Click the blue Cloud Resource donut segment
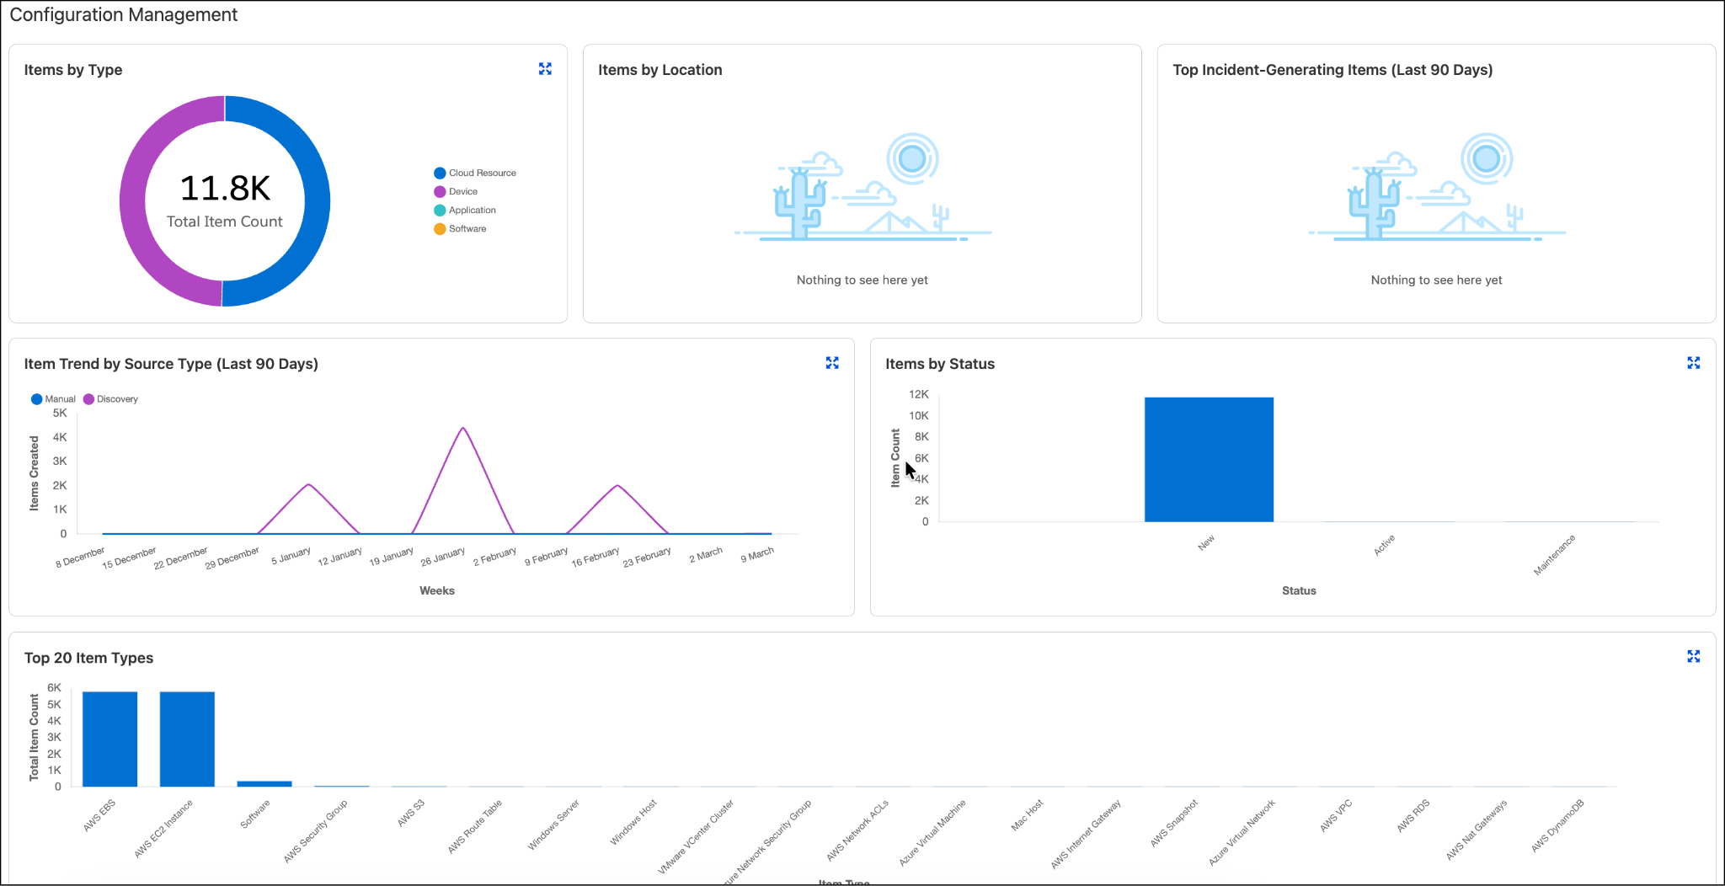1725x886 pixels. tap(317, 200)
